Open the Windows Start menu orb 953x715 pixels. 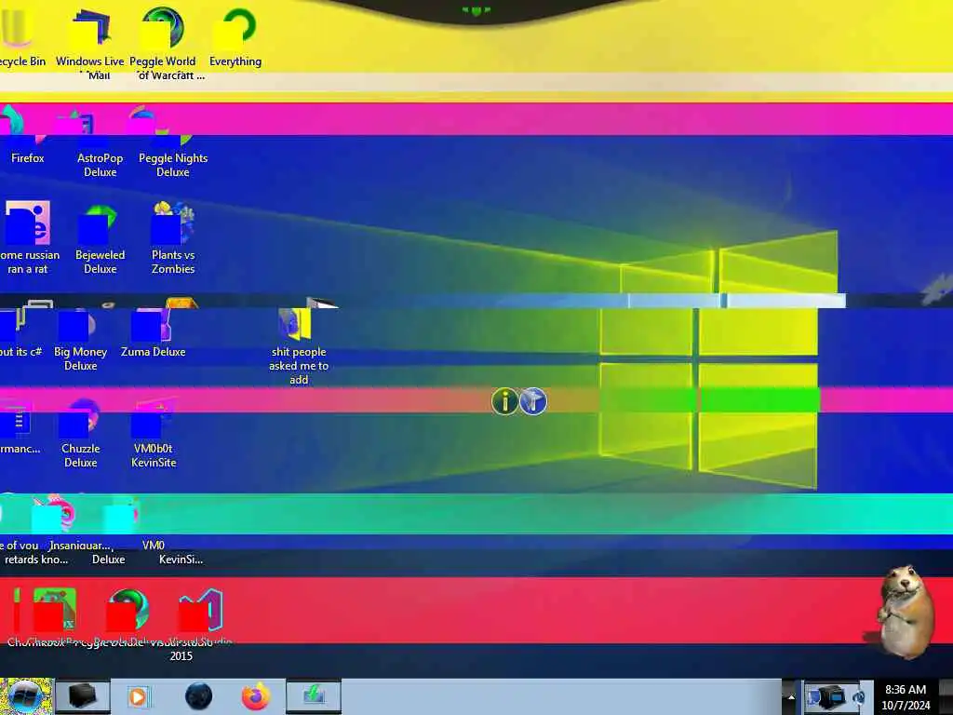pos(25,696)
